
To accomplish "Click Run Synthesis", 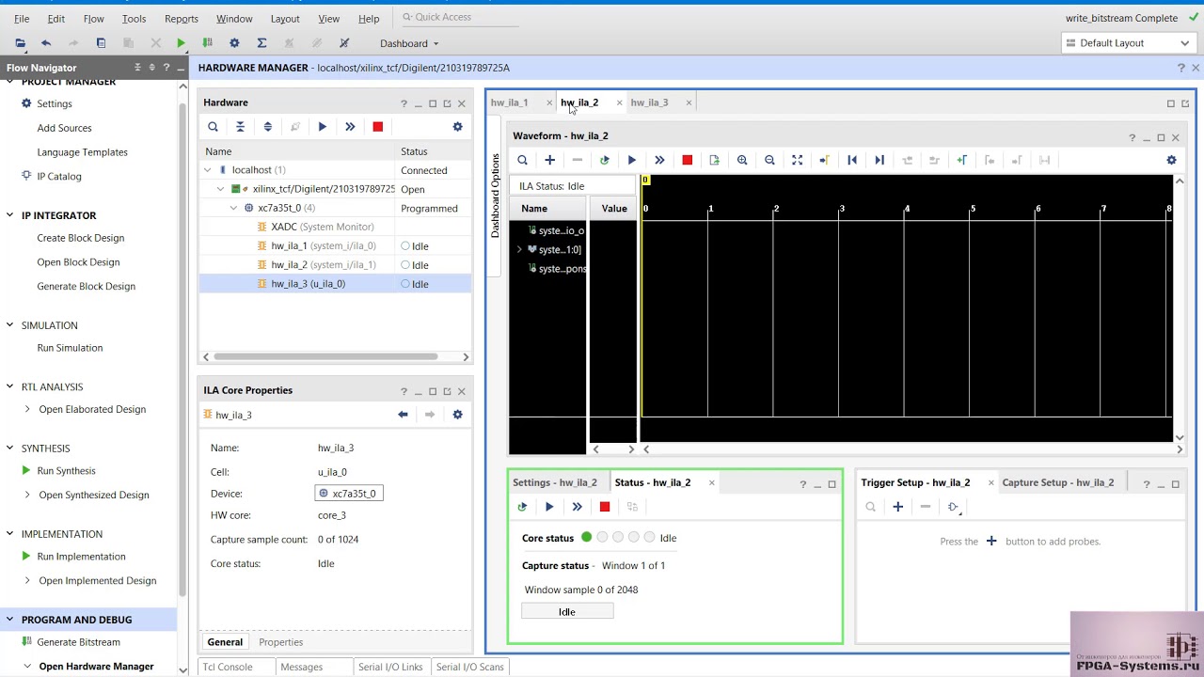I will 66,470.
